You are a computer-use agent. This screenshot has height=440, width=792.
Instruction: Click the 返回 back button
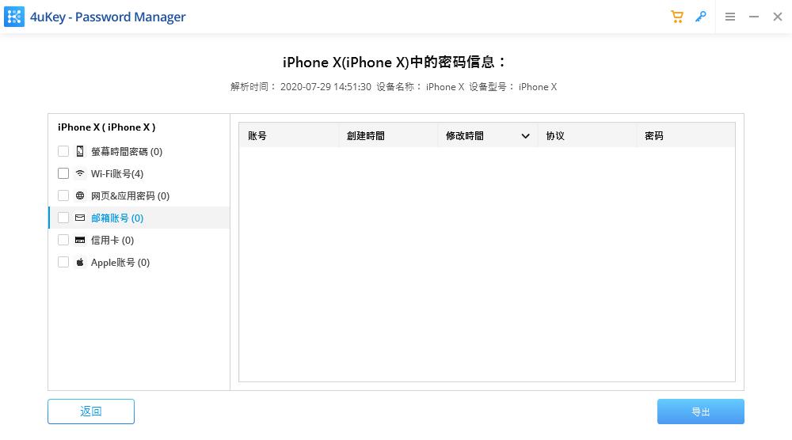[91, 412]
